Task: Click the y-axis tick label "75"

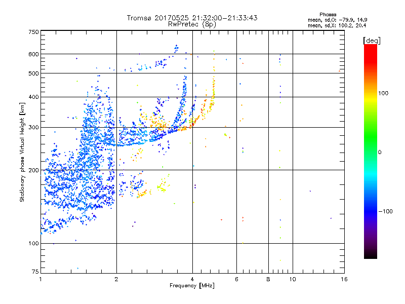Action: 35,272
